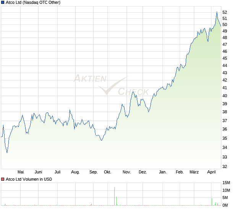Click the tallest green volume bar in October
The width and height of the screenshot is (237, 209).
114,196
